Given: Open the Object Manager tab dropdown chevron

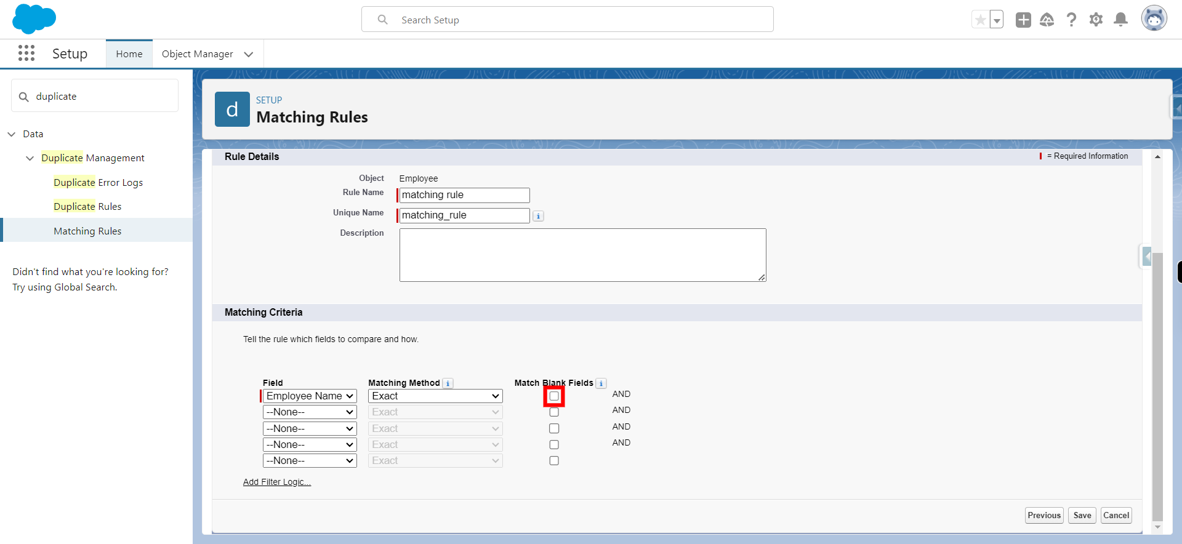Looking at the screenshot, I should pos(249,54).
